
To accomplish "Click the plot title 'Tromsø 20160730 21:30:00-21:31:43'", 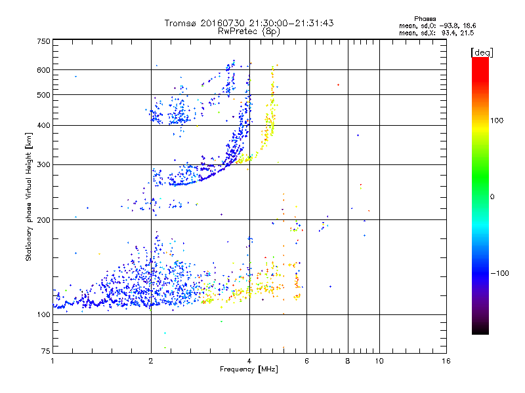I will 249,23.
